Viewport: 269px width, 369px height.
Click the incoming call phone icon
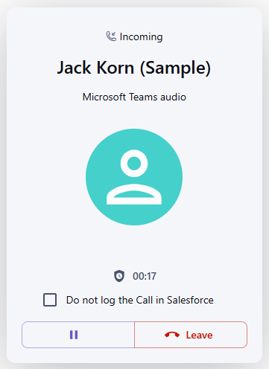[x=111, y=36]
